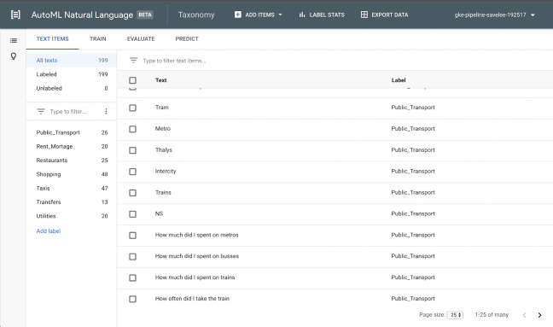The image size is (553, 327).
Task: Click the lightbulb icon in left sidebar
Action: [x=14, y=56]
